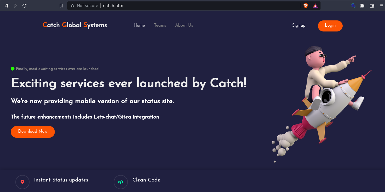Open the extensions puzzle piece menu
The width and height of the screenshot is (385, 192).
362,6
